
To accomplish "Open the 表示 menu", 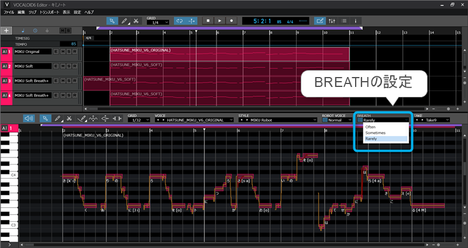I will 66,12.
